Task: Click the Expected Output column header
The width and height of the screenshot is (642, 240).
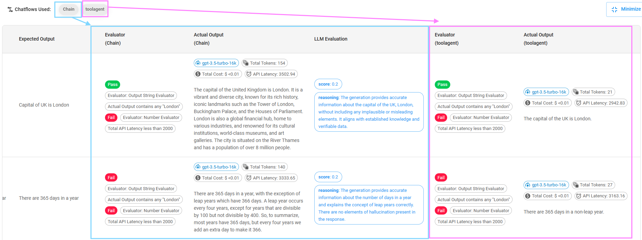Action: (37, 39)
